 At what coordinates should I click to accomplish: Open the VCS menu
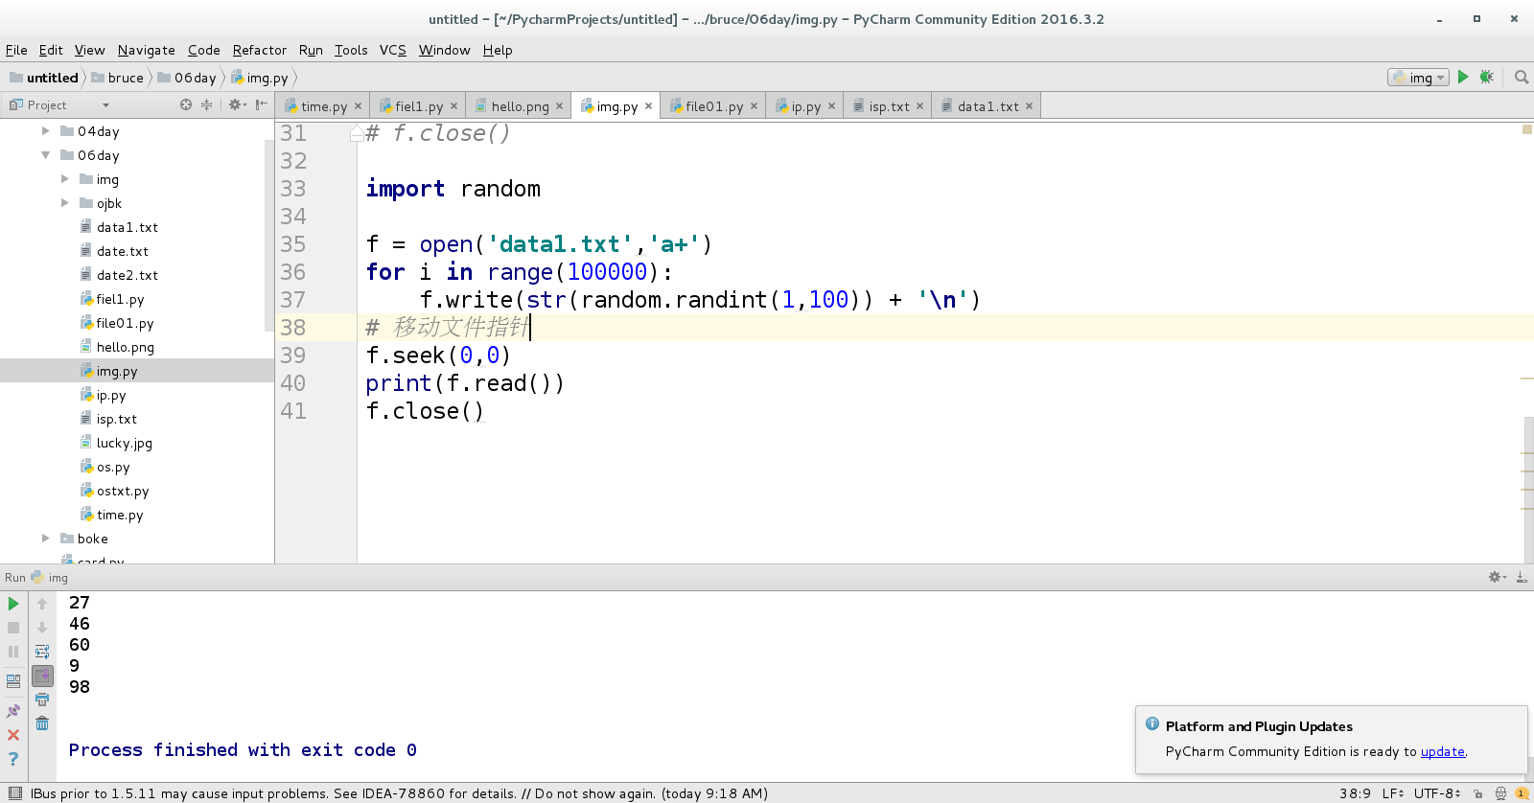pos(393,50)
